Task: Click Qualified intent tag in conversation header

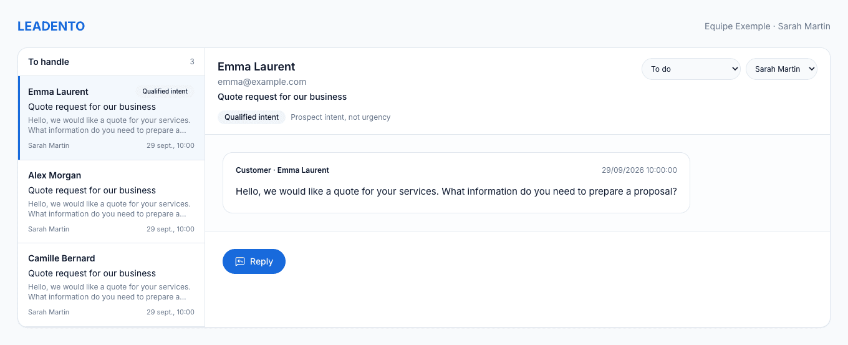Action: tap(251, 117)
